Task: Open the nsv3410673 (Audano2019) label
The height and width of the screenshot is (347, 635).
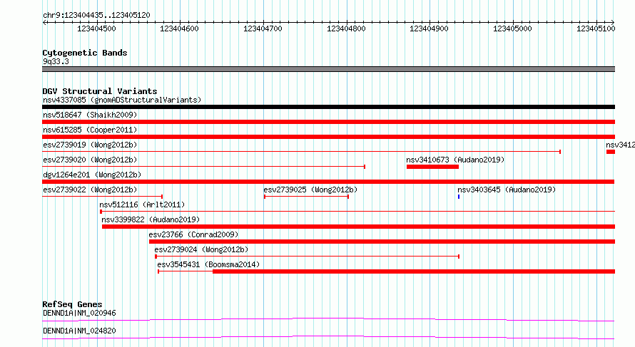Action: pos(455,160)
